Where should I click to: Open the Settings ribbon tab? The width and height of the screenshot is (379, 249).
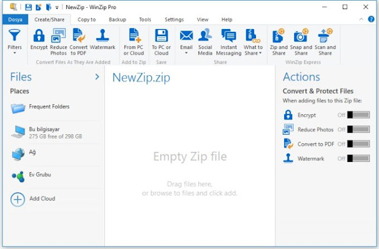point(174,20)
